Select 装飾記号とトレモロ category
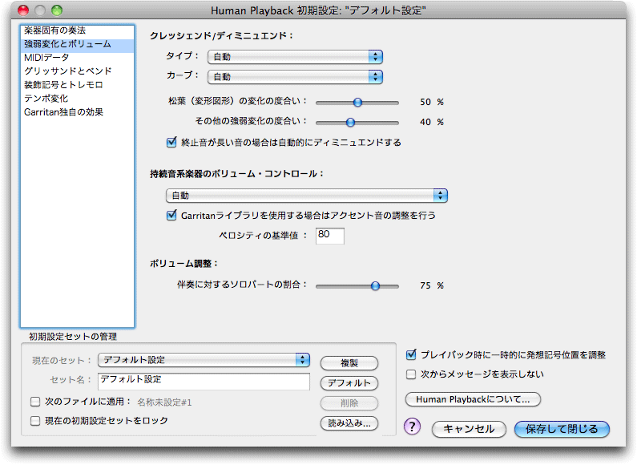Image resolution: width=637 pixels, height=465 pixels. click(x=77, y=84)
